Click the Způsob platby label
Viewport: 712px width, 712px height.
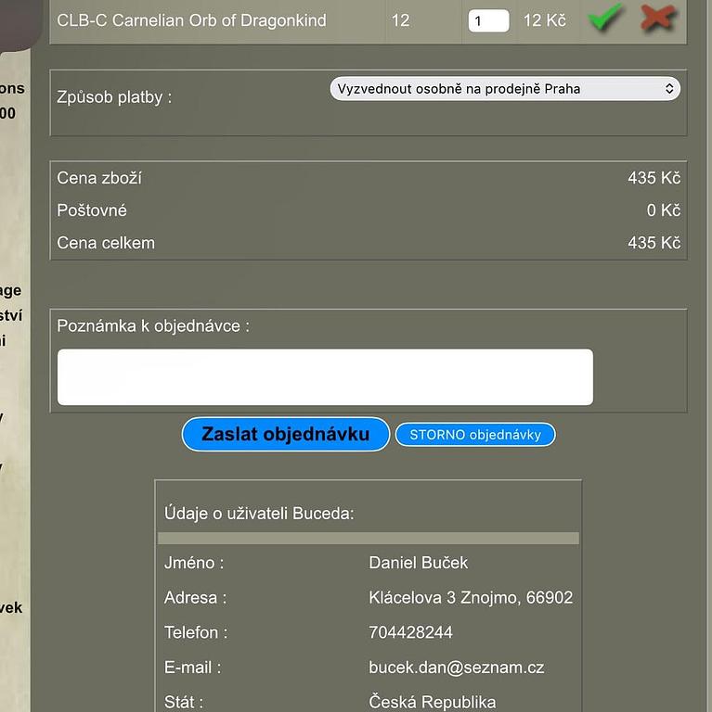point(114,97)
